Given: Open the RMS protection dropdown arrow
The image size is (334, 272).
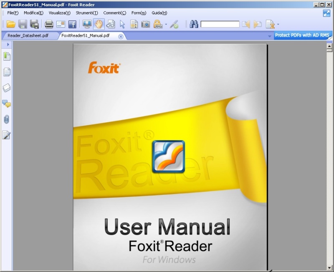Looking at the screenshot, I should point(166,24).
